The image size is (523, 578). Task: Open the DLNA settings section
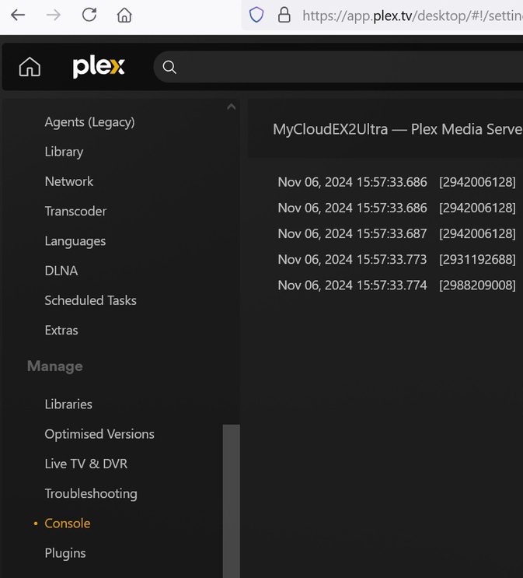pyautogui.click(x=61, y=271)
